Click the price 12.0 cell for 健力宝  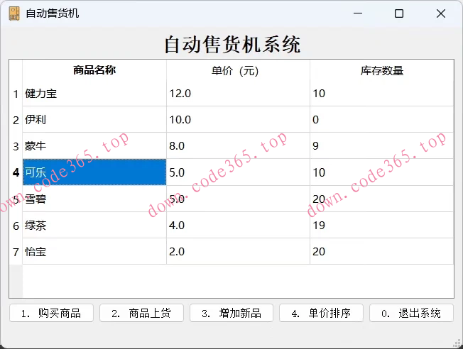point(239,93)
